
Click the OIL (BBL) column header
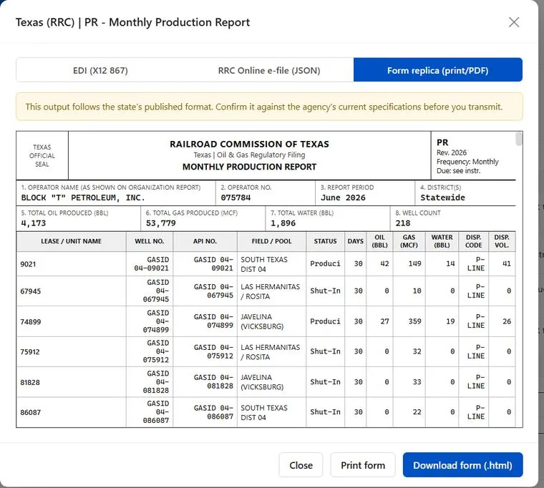[379, 241]
